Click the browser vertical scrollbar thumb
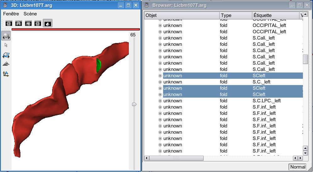Image resolution: width=313 pixels, height=172 pixels. [x=305, y=59]
